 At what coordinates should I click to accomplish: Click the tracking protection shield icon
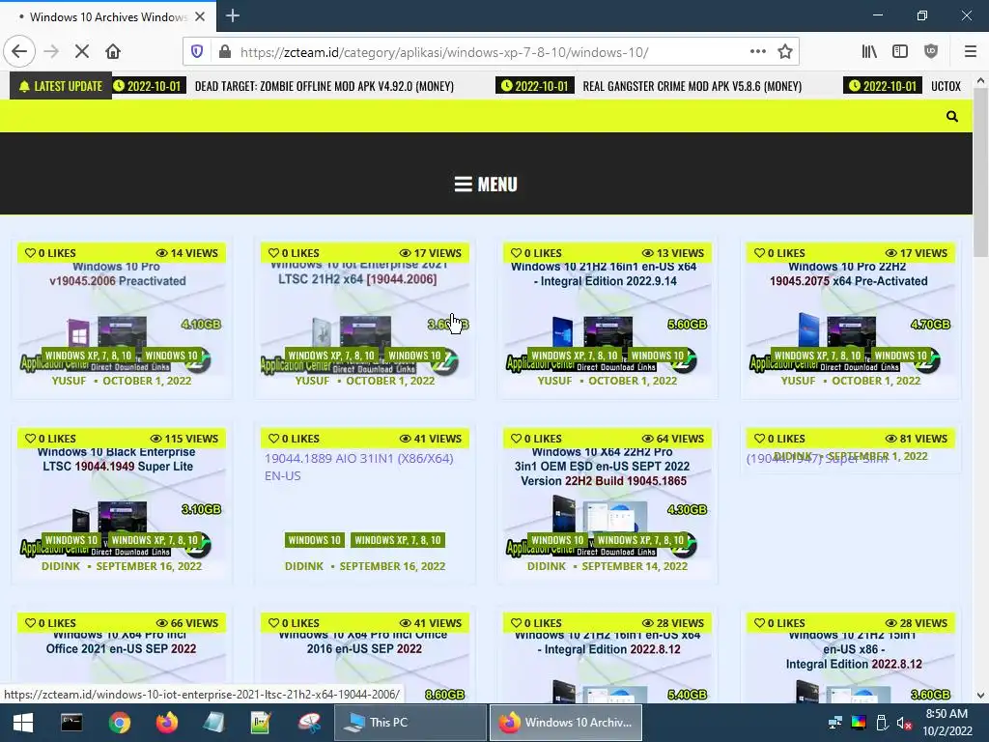197,52
